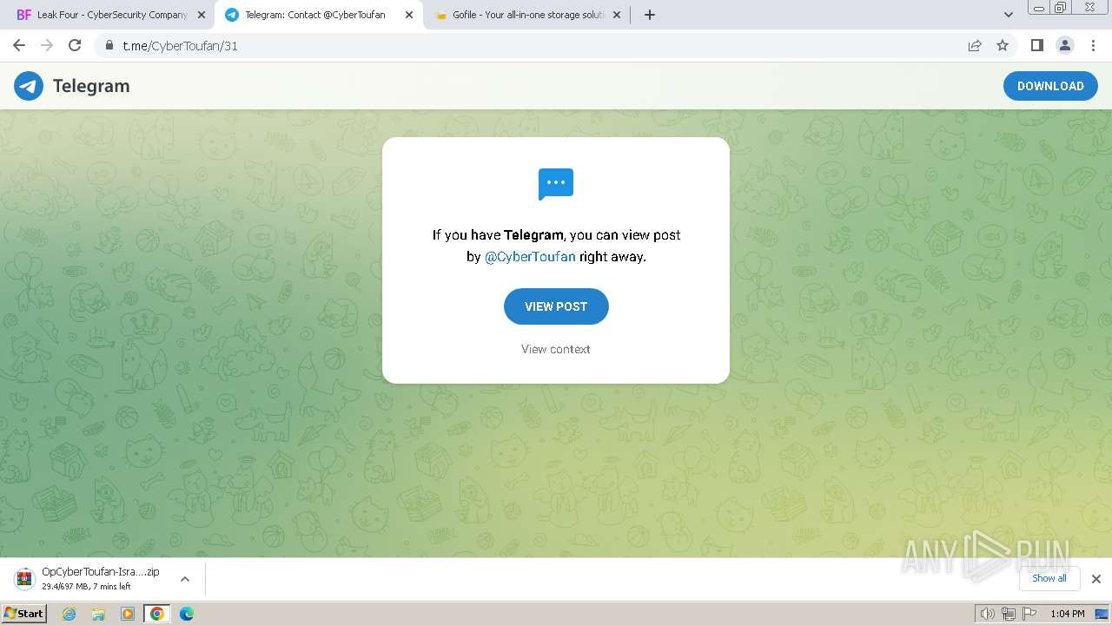1112x625 pixels.
Task: Share this page icon
Action: tap(975, 46)
